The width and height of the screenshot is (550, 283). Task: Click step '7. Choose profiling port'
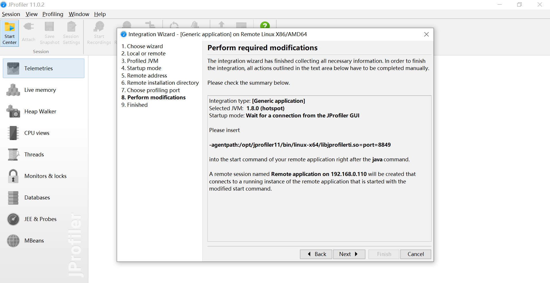151,90
